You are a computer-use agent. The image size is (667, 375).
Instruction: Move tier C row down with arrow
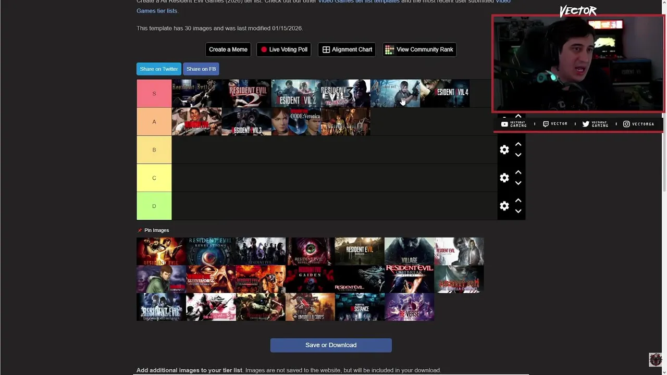tap(518, 183)
